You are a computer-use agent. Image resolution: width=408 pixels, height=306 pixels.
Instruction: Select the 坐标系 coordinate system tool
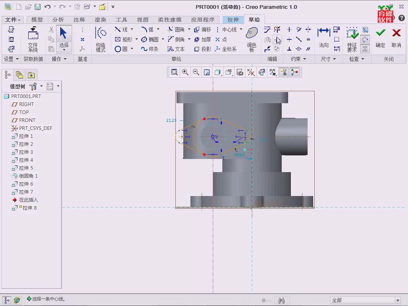[x=226, y=49]
